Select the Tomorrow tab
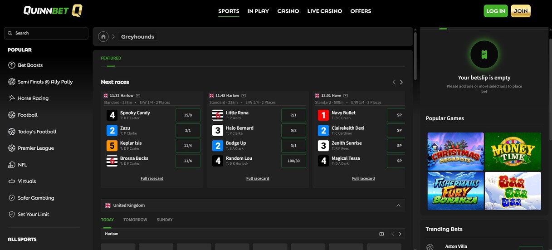Image resolution: width=552 pixels, height=250 pixels. pos(135,220)
